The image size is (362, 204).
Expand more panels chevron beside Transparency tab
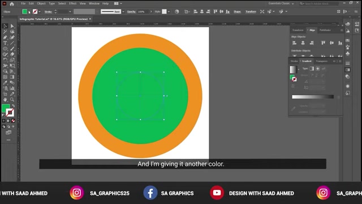[334, 61]
